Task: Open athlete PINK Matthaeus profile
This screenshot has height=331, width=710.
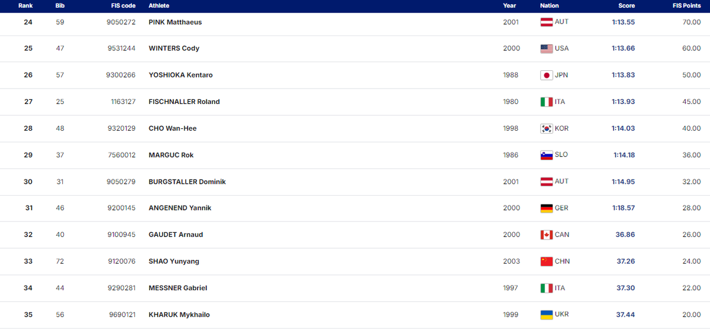Action: pos(175,22)
